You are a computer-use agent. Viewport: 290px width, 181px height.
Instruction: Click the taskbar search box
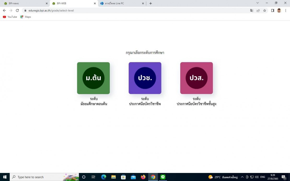[x=44, y=177]
